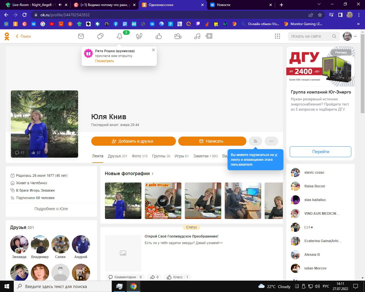Open the thumbs-up events icon
Image resolution: width=365 pixels, height=292 pixels.
coord(159,36)
